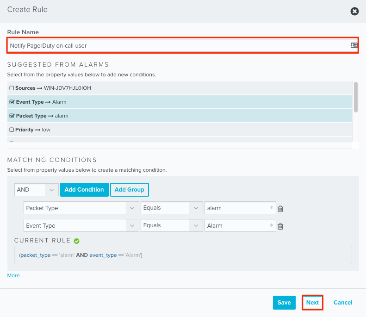Click the suggested alarms list scrollbar

[355, 97]
